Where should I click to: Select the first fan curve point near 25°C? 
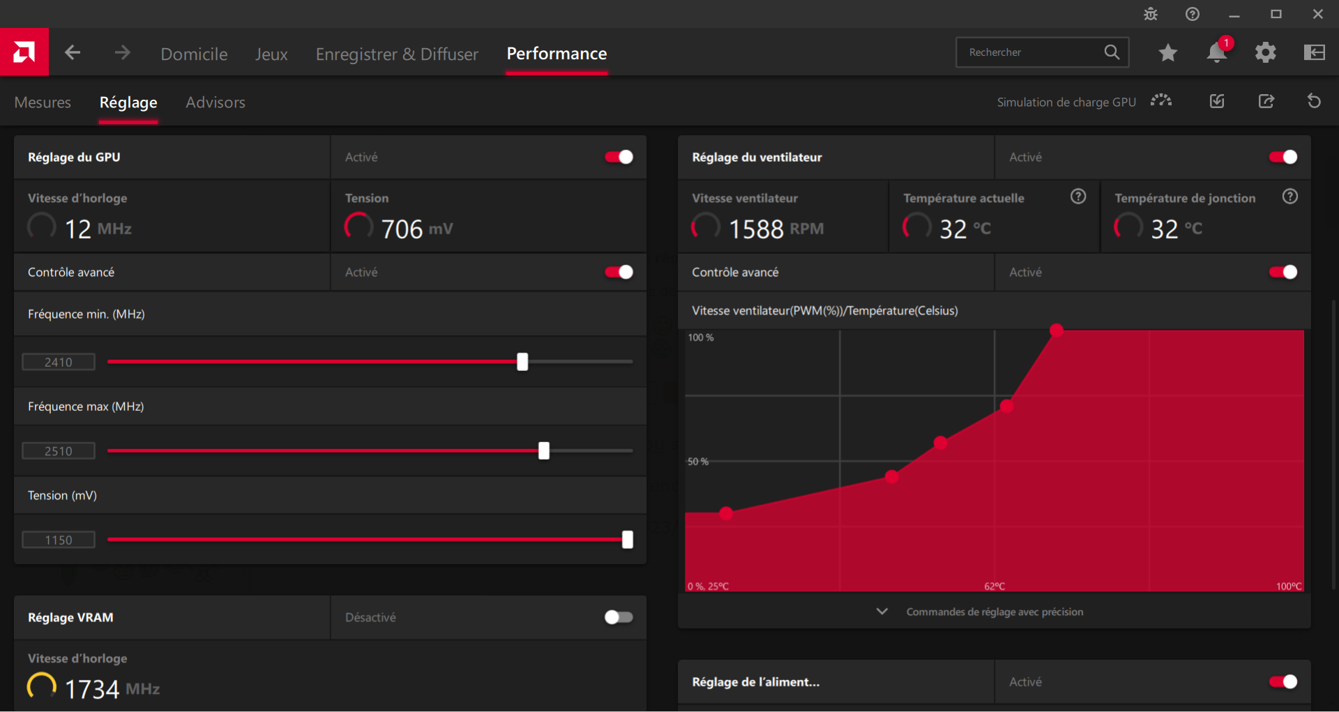[726, 513]
